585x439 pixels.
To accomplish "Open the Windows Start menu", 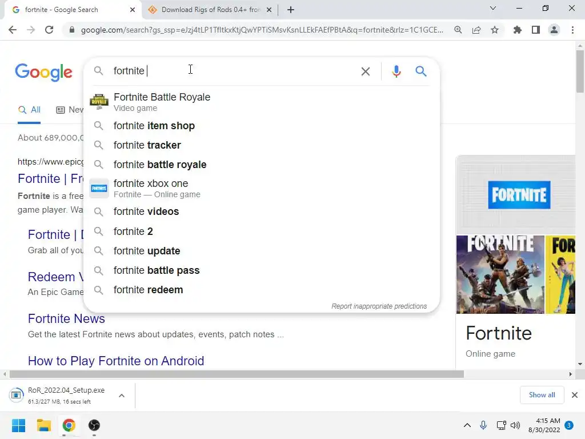I will (18, 425).
